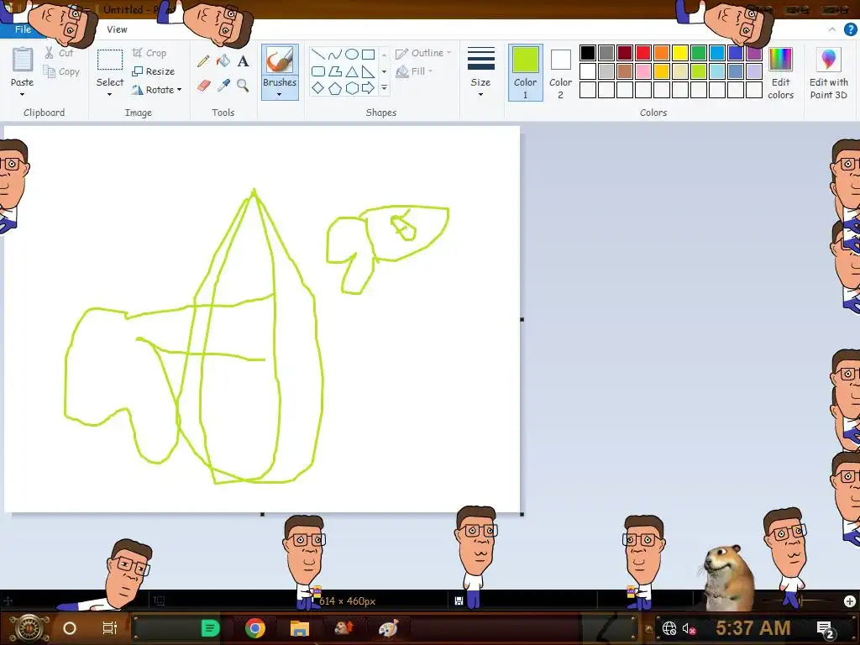Open the Size line thickness dropdown

[x=480, y=74]
